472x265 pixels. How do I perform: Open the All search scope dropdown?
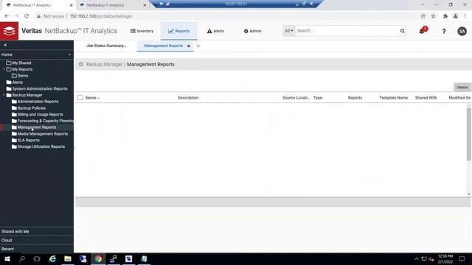[288, 31]
